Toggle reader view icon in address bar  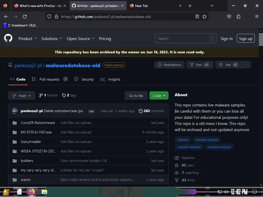197,16
